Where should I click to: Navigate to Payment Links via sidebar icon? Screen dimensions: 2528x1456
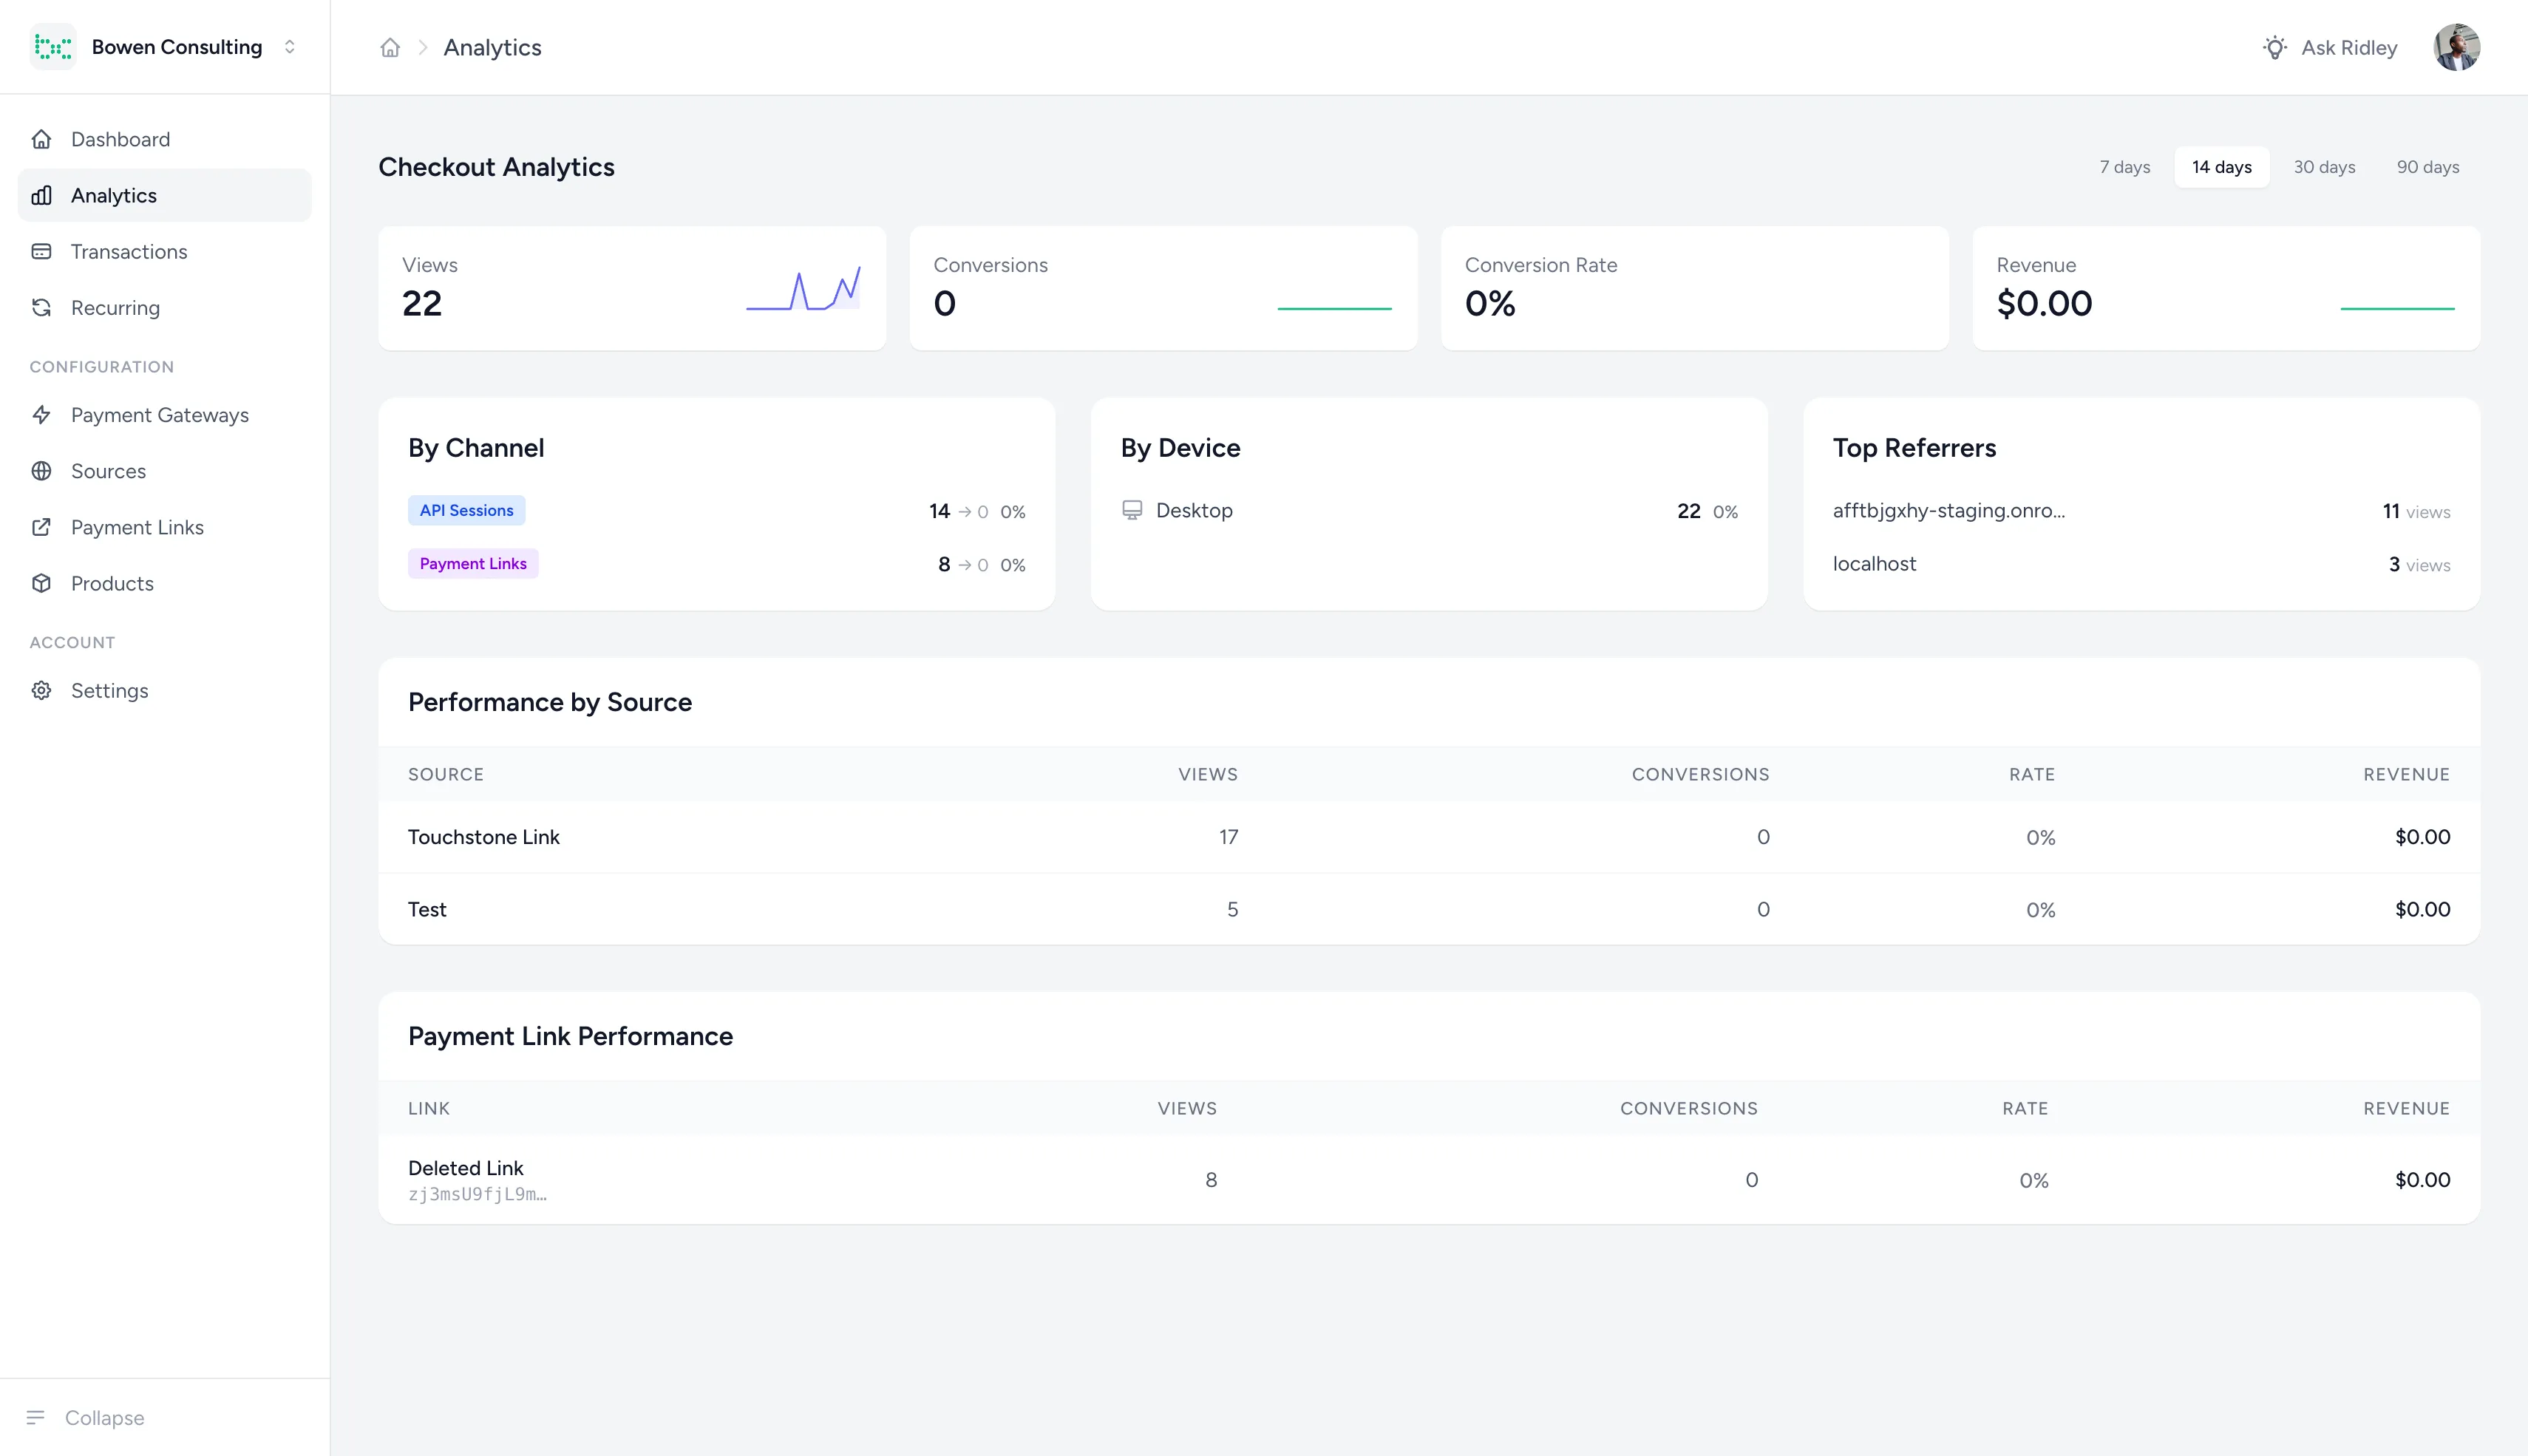41,527
